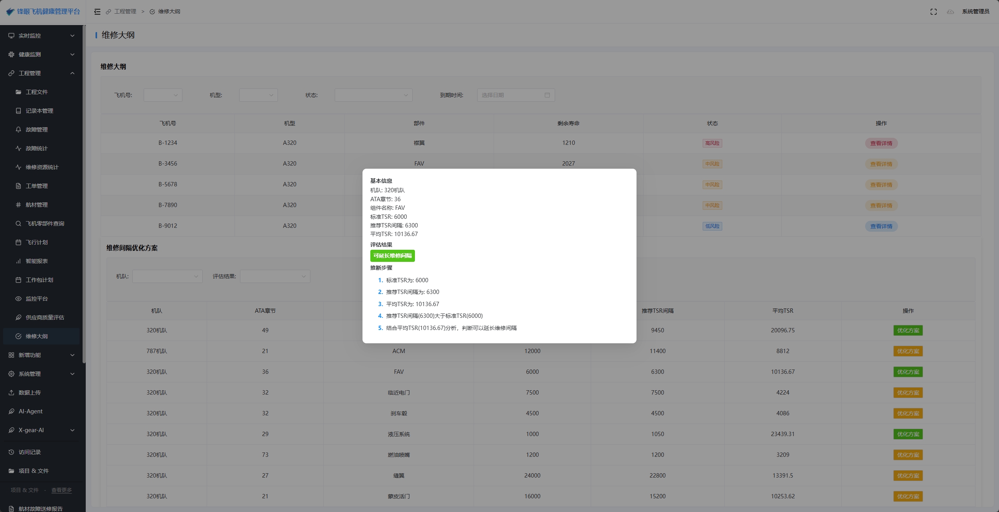
Task: Click the 飞机零部件查询 search icon
Action: click(18, 224)
